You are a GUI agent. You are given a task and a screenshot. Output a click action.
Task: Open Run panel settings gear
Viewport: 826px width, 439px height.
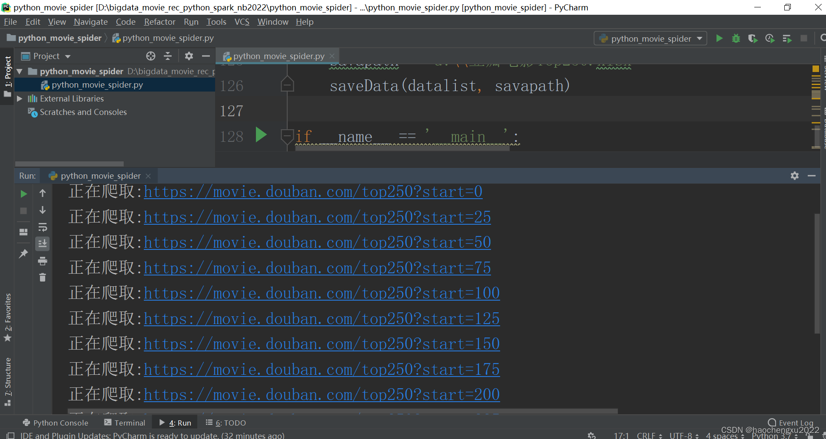coord(795,176)
